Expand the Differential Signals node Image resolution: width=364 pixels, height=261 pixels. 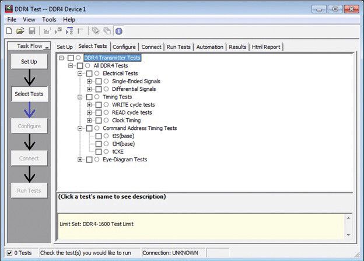tap(89, 89)
